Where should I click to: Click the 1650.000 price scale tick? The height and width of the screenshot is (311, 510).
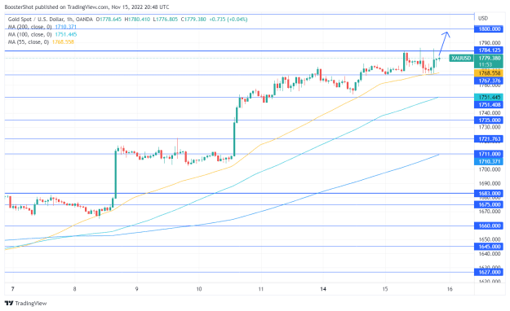click(490, 239)
